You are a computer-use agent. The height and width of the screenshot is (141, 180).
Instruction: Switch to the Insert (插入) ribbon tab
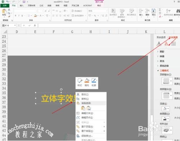22,5
